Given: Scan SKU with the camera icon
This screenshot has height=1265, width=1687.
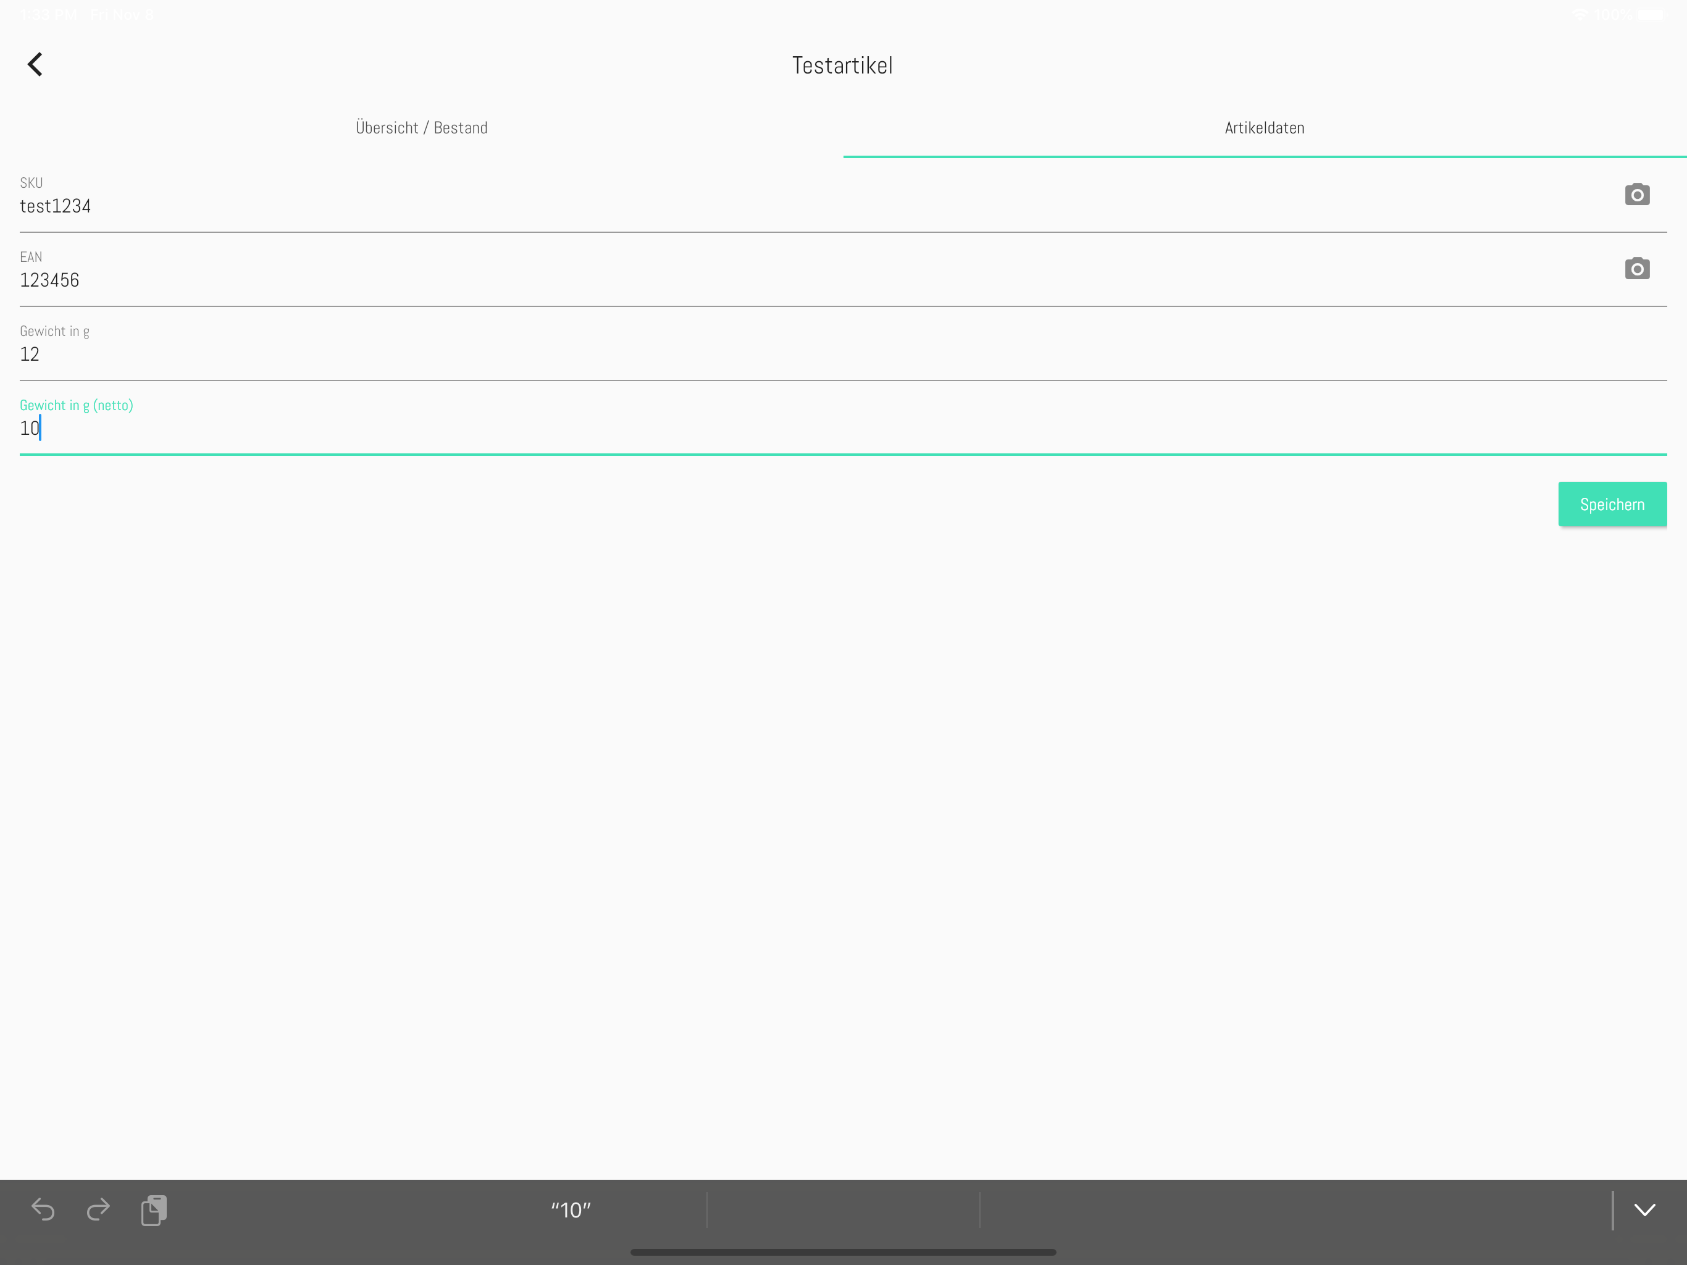Looking at the screenshot, I should click(x=1636, y=195).
